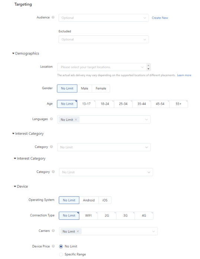200x259 pixels.
Task: Collapse the Demographics section
Action: click(x=13, y=54)
